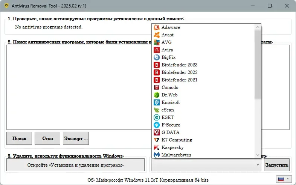Image resolution: width=296 pixels, height=185 pixels.
Task: Click the ESET icon
Action: click(157, 117)
